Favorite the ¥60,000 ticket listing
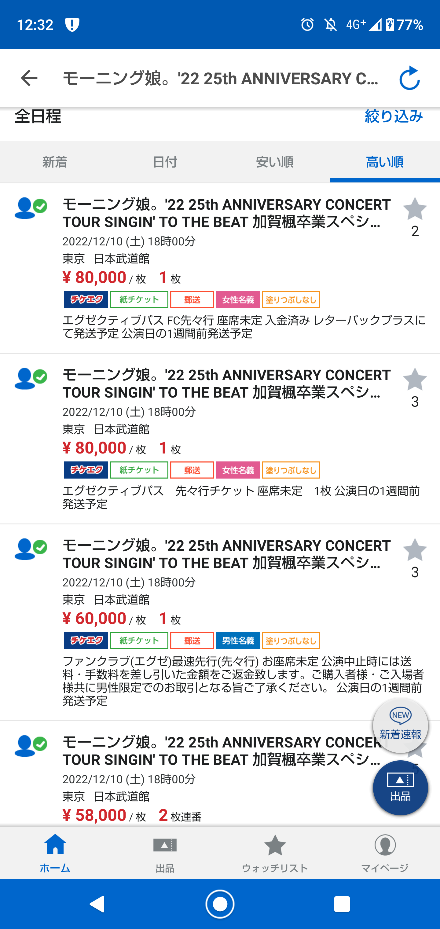The height and width of the screenshot is (929, 440). point(415,550)
